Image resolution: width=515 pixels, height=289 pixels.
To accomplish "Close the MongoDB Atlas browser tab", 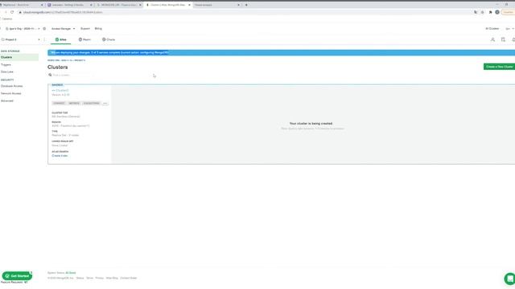I will pos(190,5).
